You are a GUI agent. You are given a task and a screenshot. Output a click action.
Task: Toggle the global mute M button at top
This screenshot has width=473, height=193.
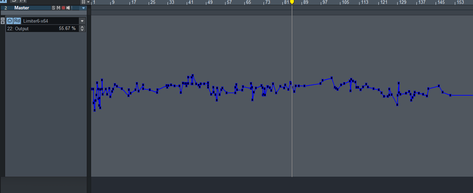click(23, 1)
